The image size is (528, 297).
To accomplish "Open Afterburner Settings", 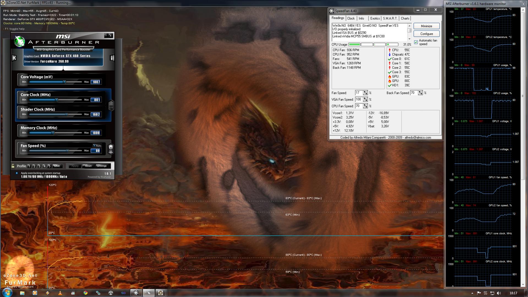I will point(101,166).
